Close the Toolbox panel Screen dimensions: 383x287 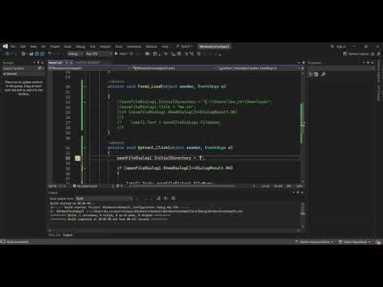coord(42,63)
